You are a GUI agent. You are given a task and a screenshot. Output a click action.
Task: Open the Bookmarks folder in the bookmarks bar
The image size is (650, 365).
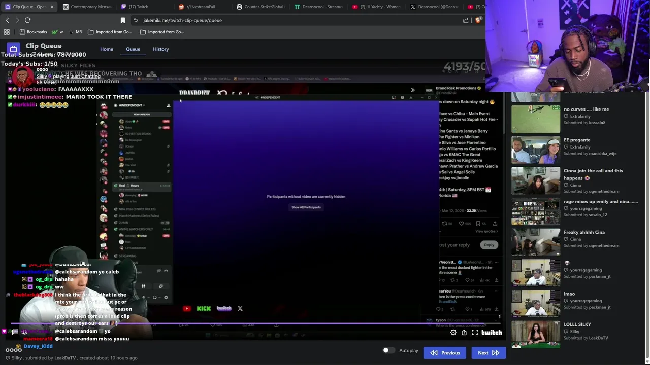[33, 32]
